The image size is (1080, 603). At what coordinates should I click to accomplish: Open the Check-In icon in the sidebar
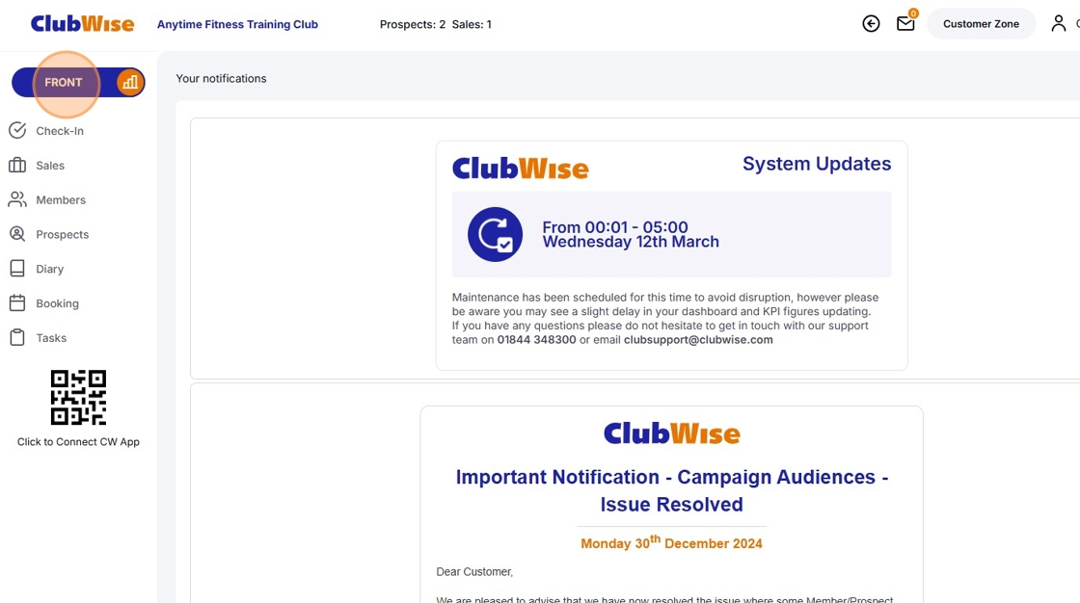[x=17, y=131]
